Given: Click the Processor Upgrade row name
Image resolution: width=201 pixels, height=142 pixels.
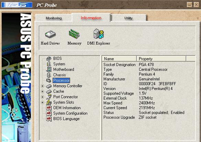Looking at the screenshot, I should 119,117.
